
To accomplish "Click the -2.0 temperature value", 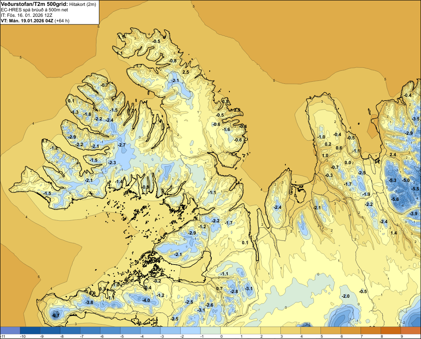I will pos(346,296).
